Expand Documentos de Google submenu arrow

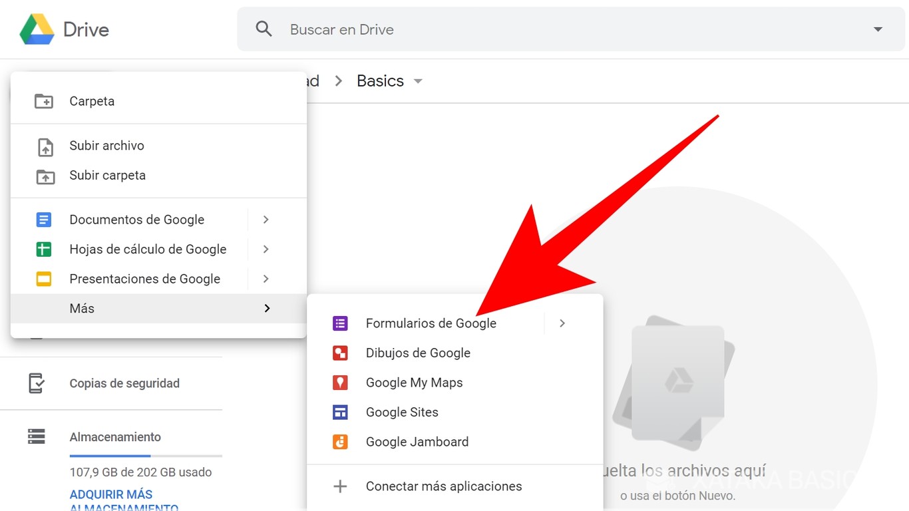point(266,220)
